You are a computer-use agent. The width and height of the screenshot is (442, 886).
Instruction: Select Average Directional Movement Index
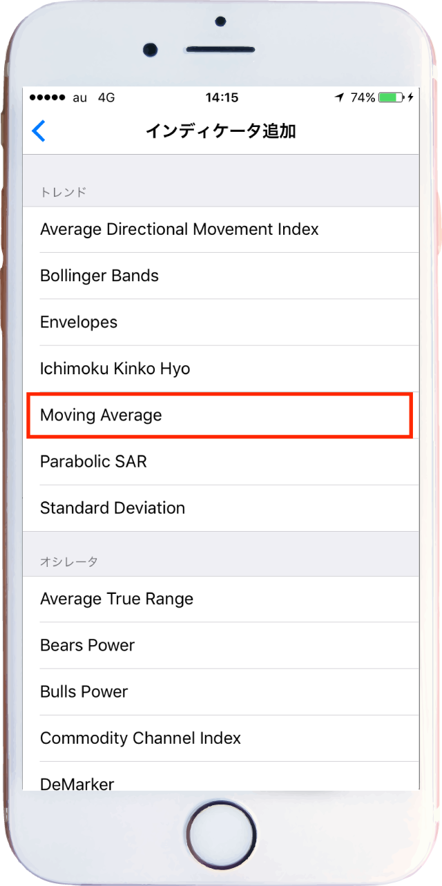180,229
